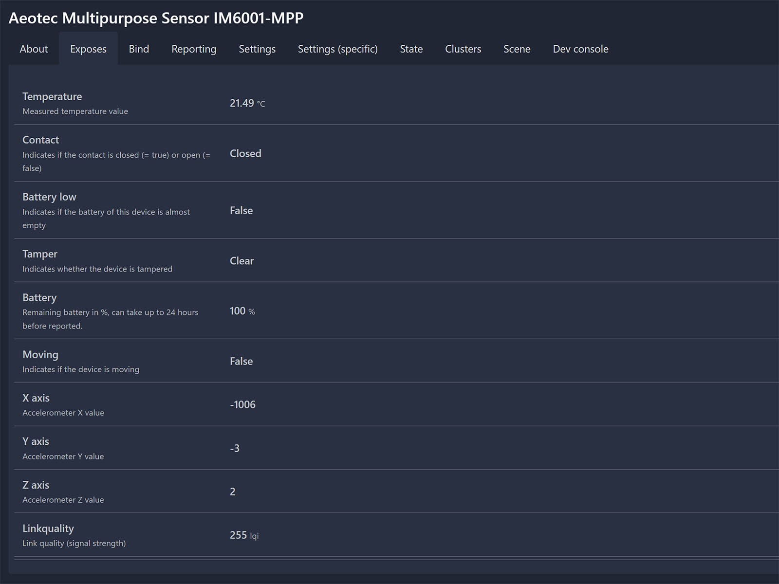The height and width of the screenshot is (584, 779).
Task: Click the Contact state value Closed
Action: (245, 153)
